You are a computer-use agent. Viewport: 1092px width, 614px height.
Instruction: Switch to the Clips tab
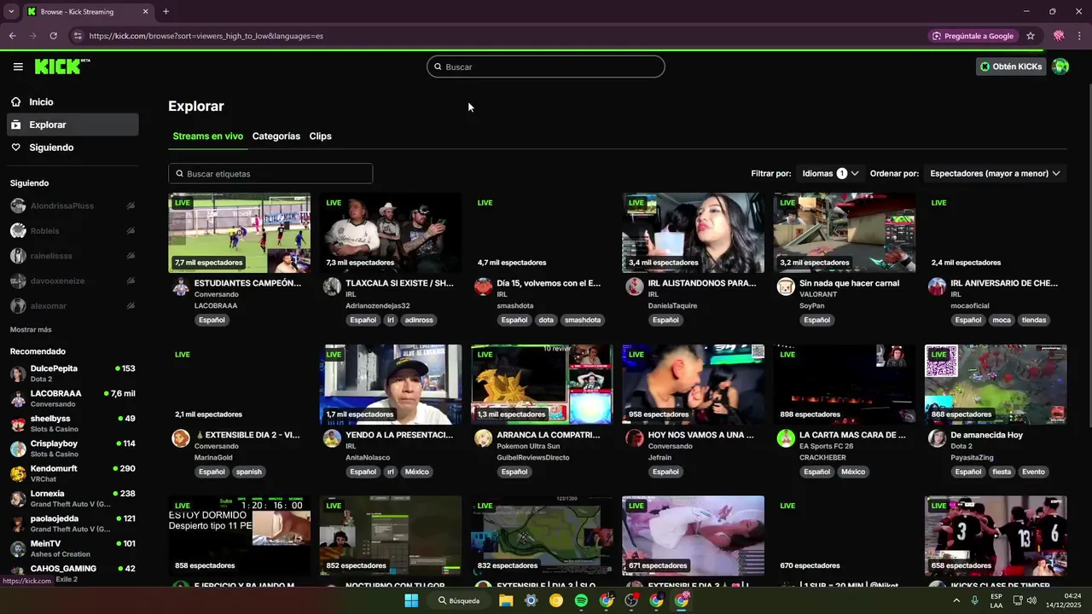pos(321,136)
